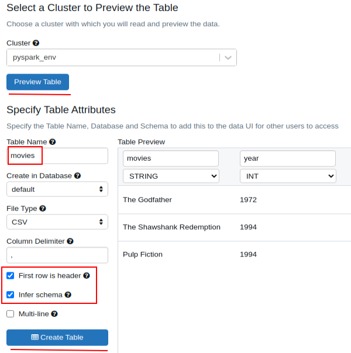Image resolution: width=351 pixels, height=353 pixels.
Task: Click the Create Table button
Action: coord(57,337)
